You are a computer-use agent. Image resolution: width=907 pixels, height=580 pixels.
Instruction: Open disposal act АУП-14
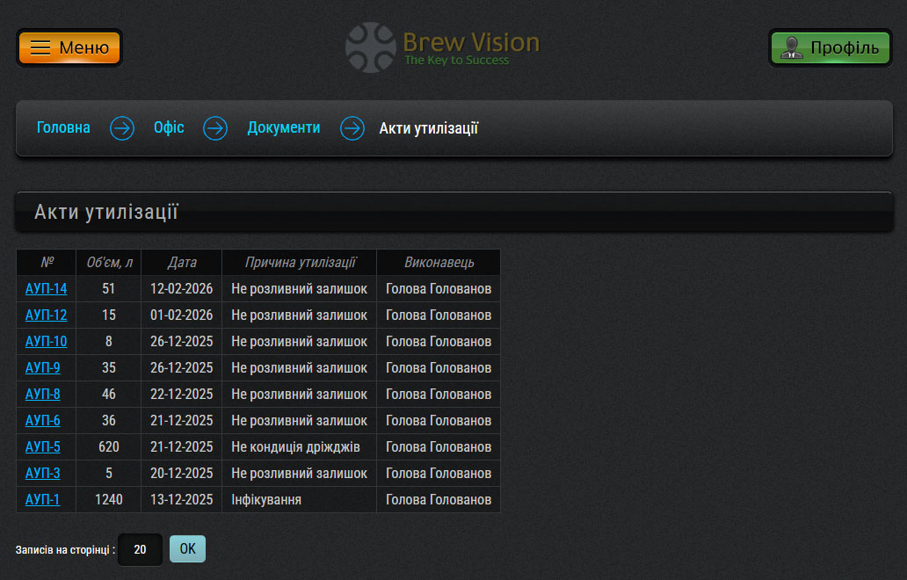[x=46, y=289]
